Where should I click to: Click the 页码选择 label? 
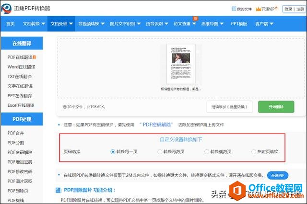point(72,152)
